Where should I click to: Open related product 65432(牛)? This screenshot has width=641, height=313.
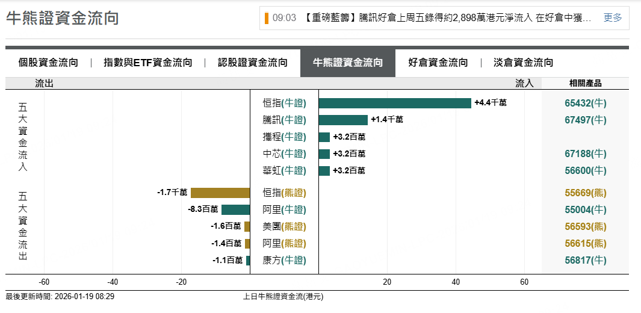point(586,104)
